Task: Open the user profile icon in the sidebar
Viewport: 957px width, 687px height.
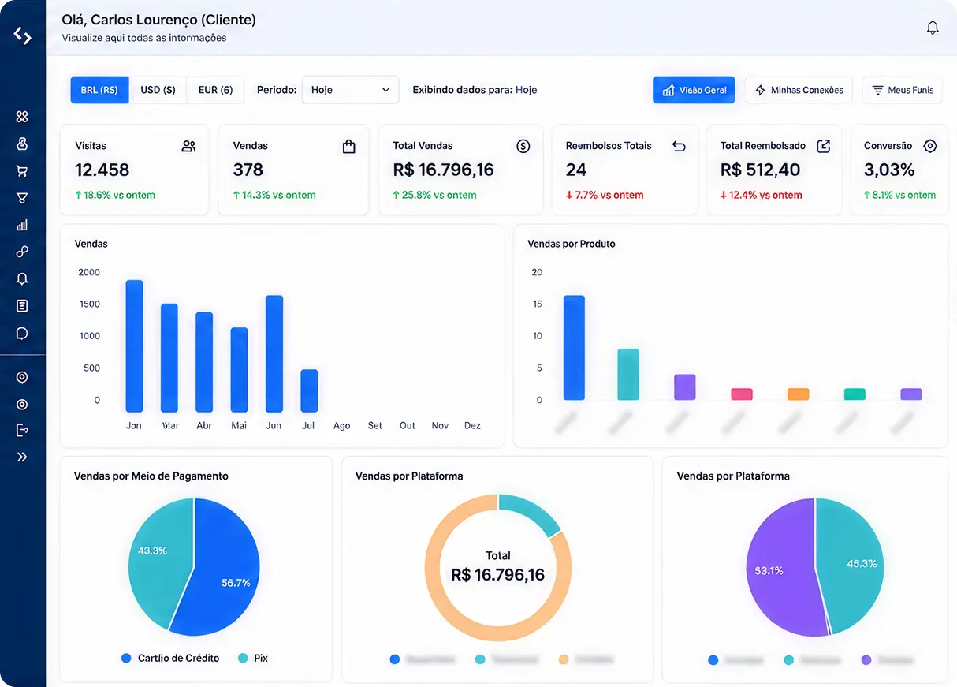Action: click(x=22, y=144)
